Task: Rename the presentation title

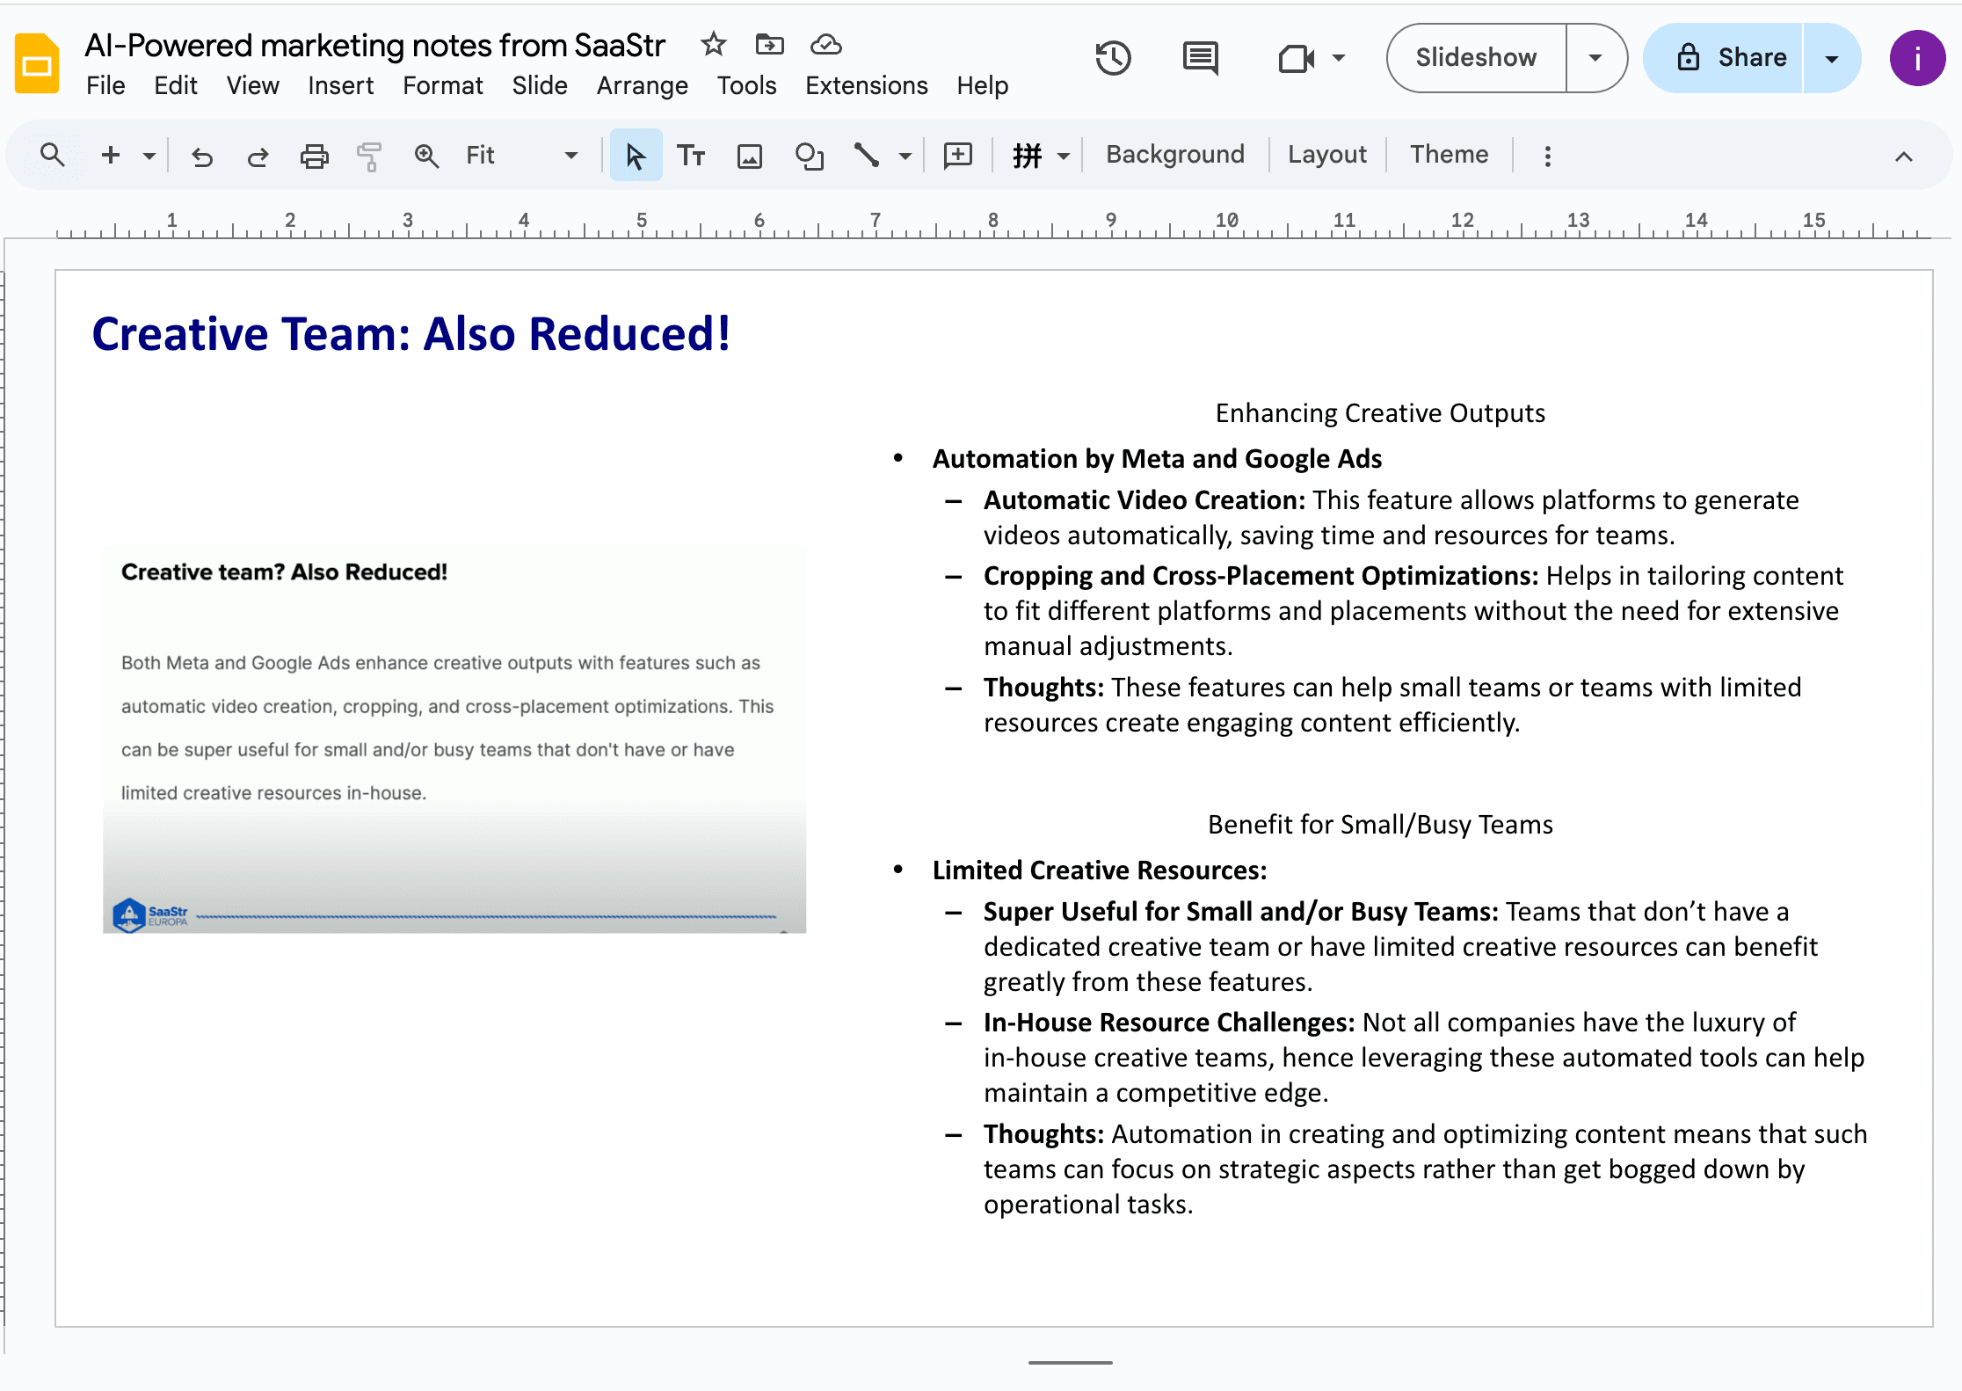Action: tap(374, 44)
